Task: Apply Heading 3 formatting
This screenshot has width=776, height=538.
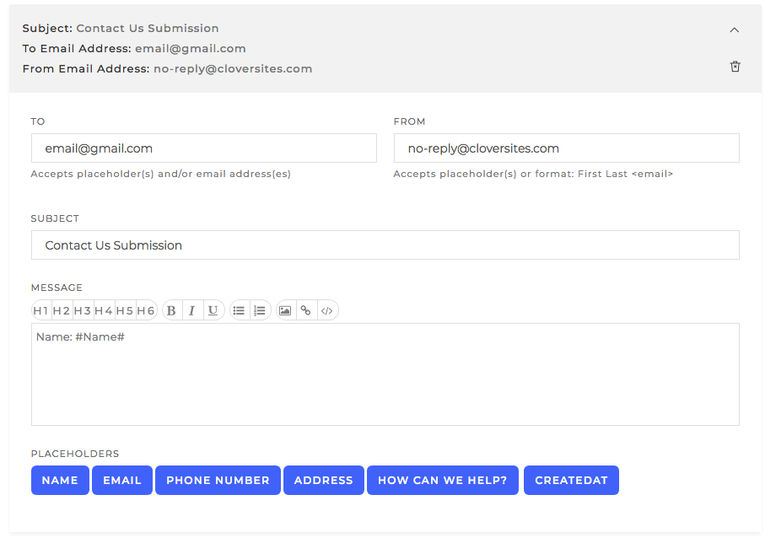Action: [83, 309]
